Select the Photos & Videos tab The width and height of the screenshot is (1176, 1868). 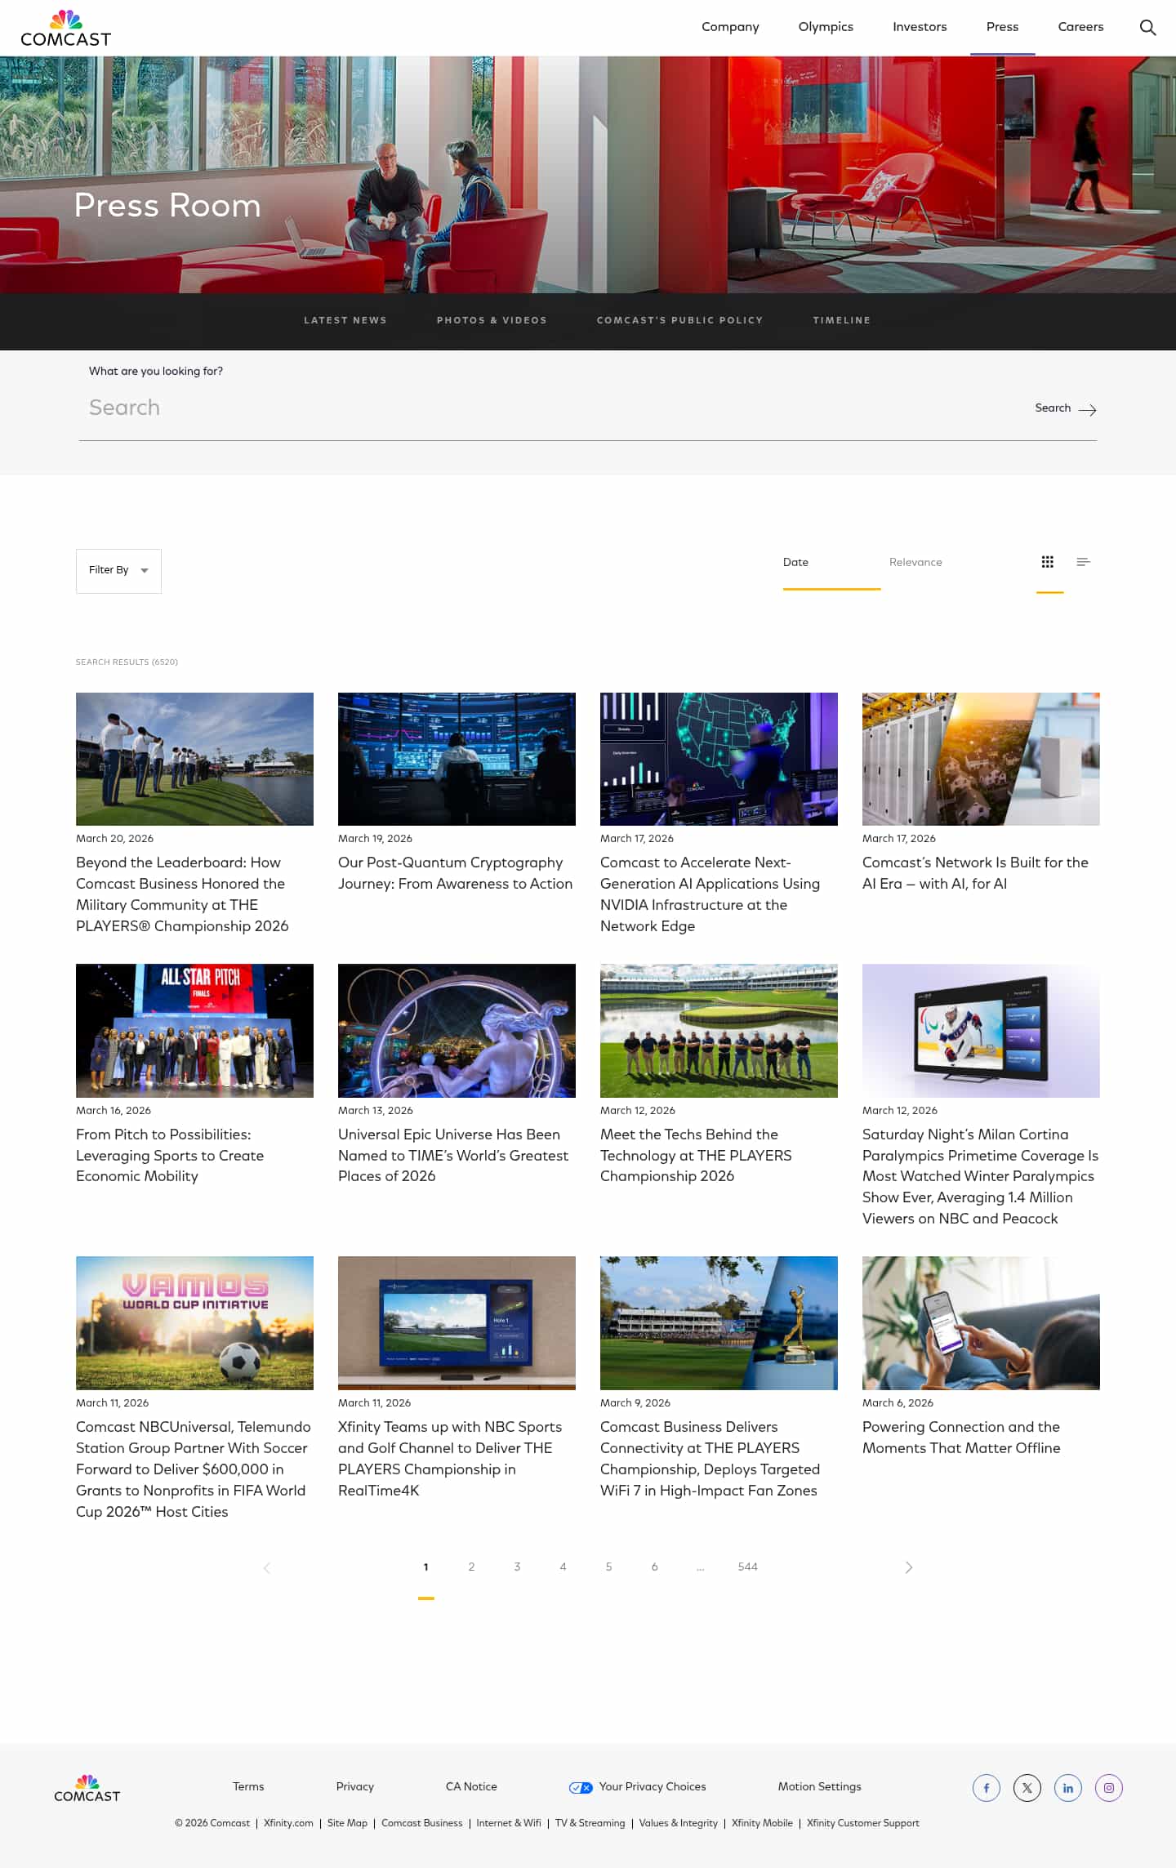click(x=492, y=320)
